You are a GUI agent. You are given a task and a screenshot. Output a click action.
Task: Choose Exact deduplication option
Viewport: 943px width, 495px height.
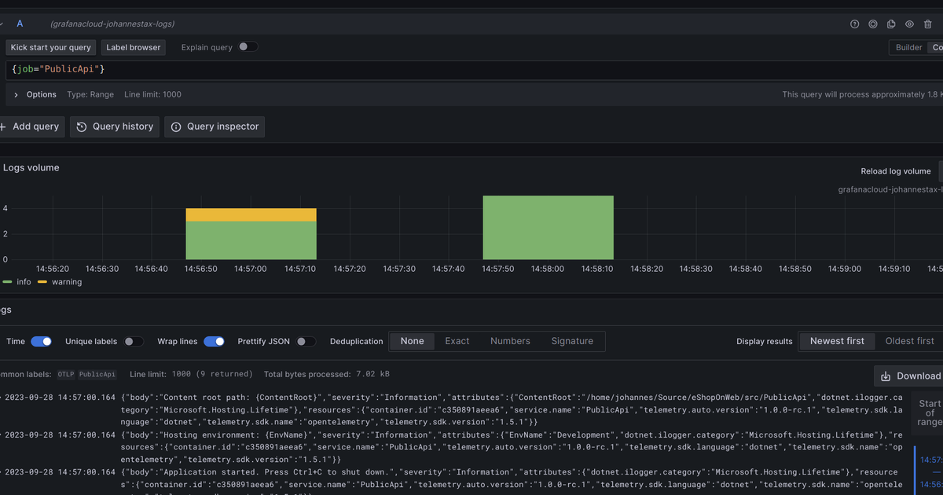point(457,341)
